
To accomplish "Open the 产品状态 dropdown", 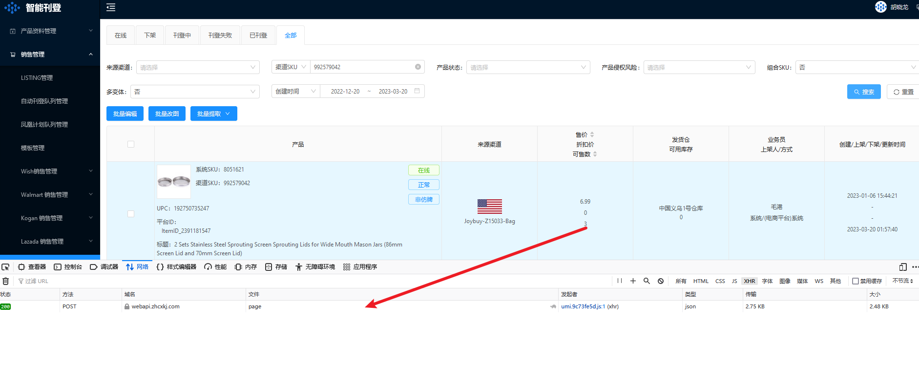I will click(x=528, y=67).
